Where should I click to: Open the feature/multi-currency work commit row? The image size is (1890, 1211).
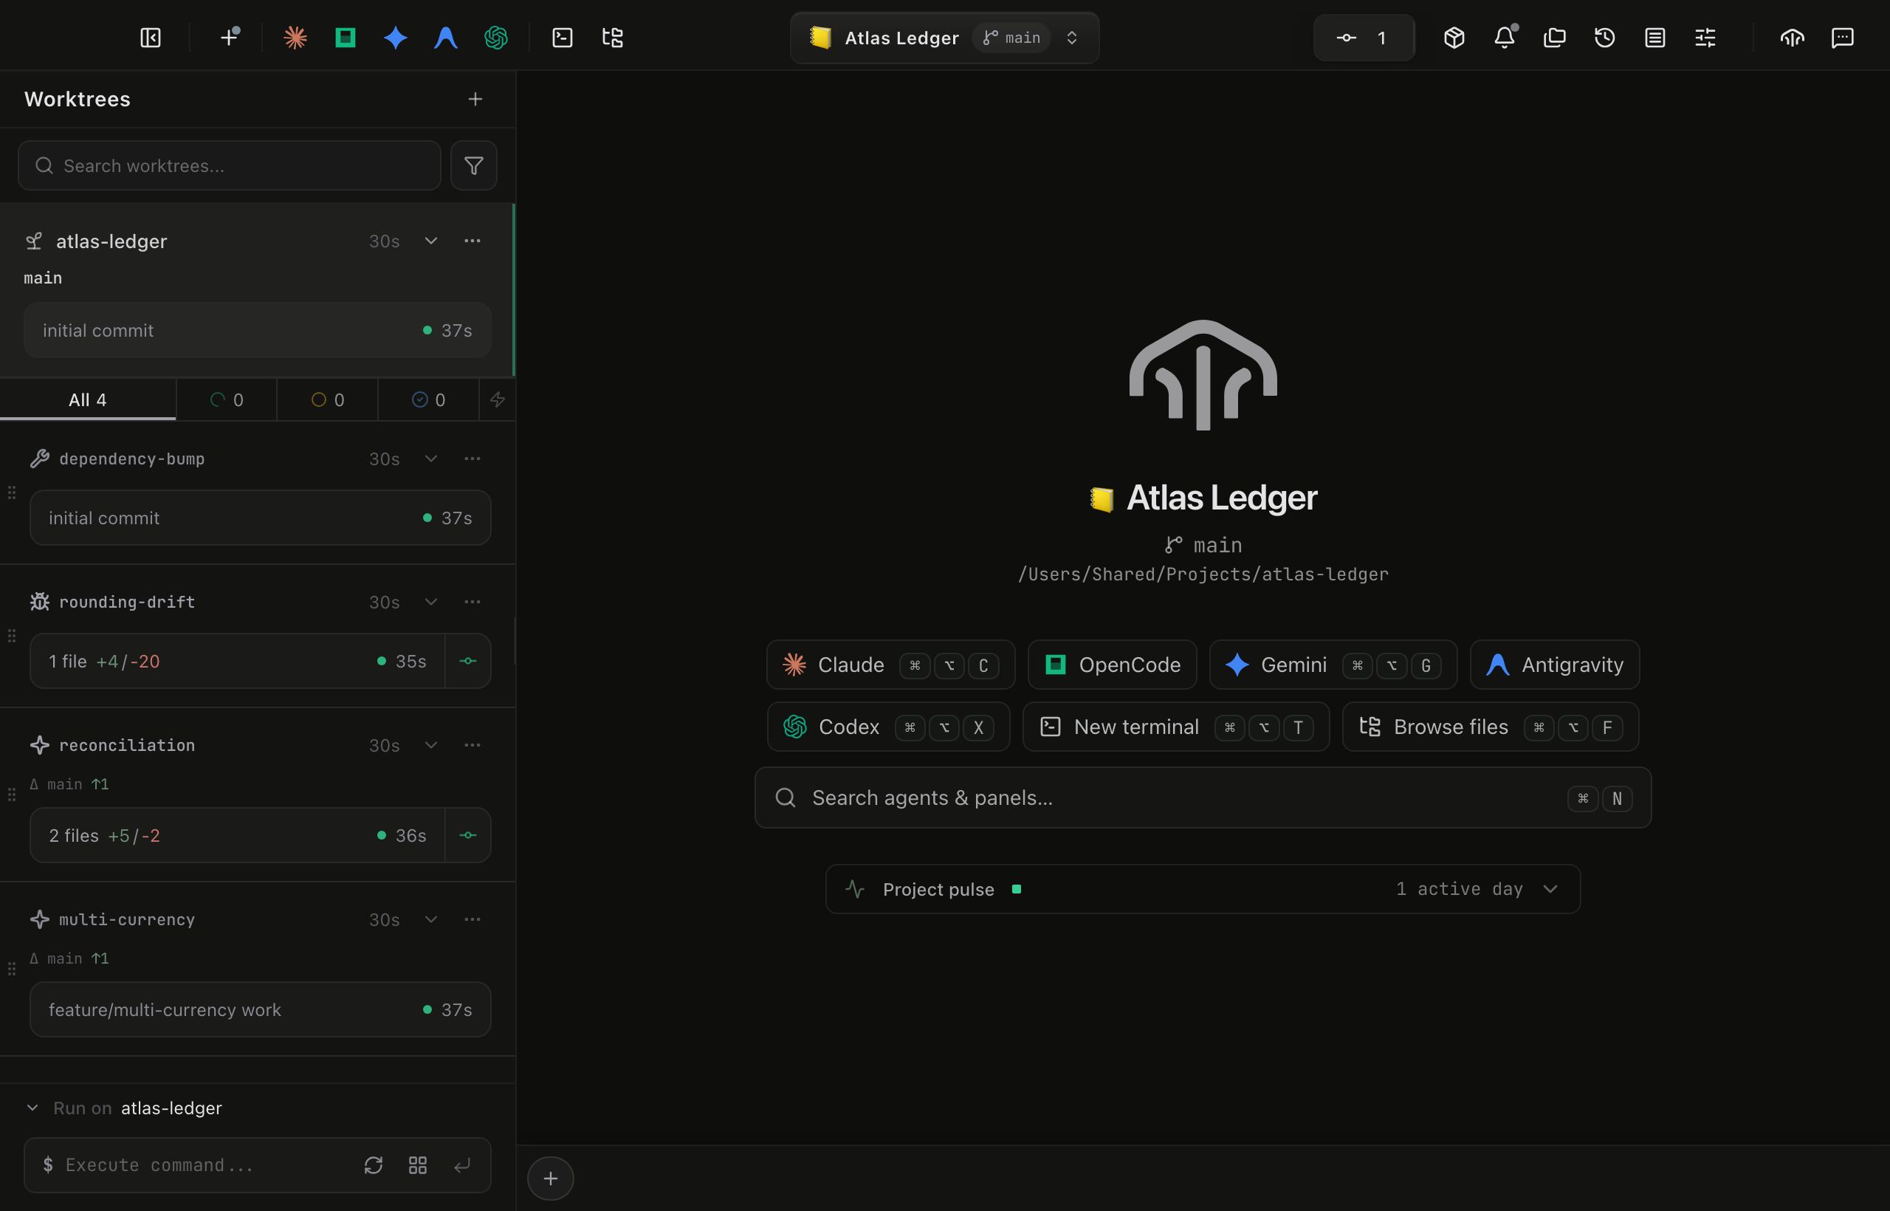pos(260,1009)
